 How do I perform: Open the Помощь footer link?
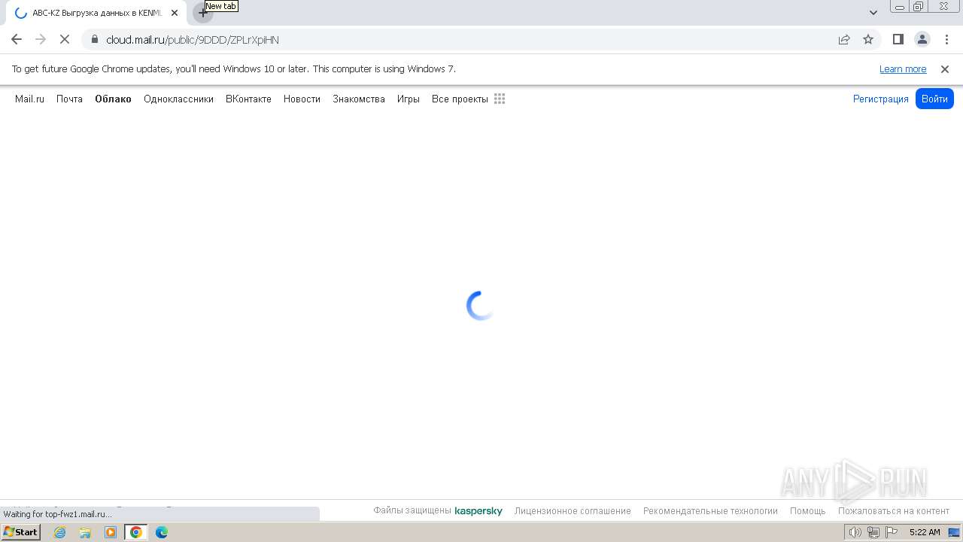[x=808, y=511]
